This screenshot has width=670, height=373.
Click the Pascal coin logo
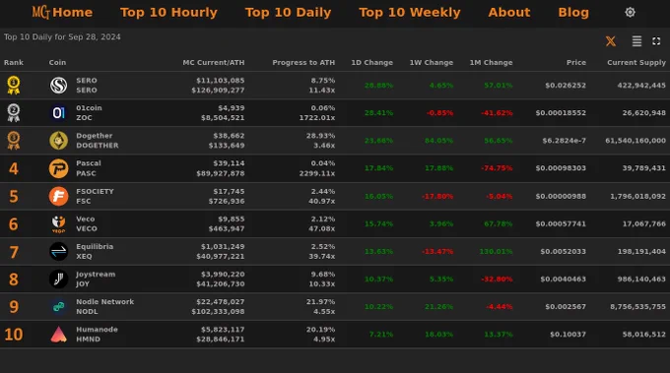[58, 168]
